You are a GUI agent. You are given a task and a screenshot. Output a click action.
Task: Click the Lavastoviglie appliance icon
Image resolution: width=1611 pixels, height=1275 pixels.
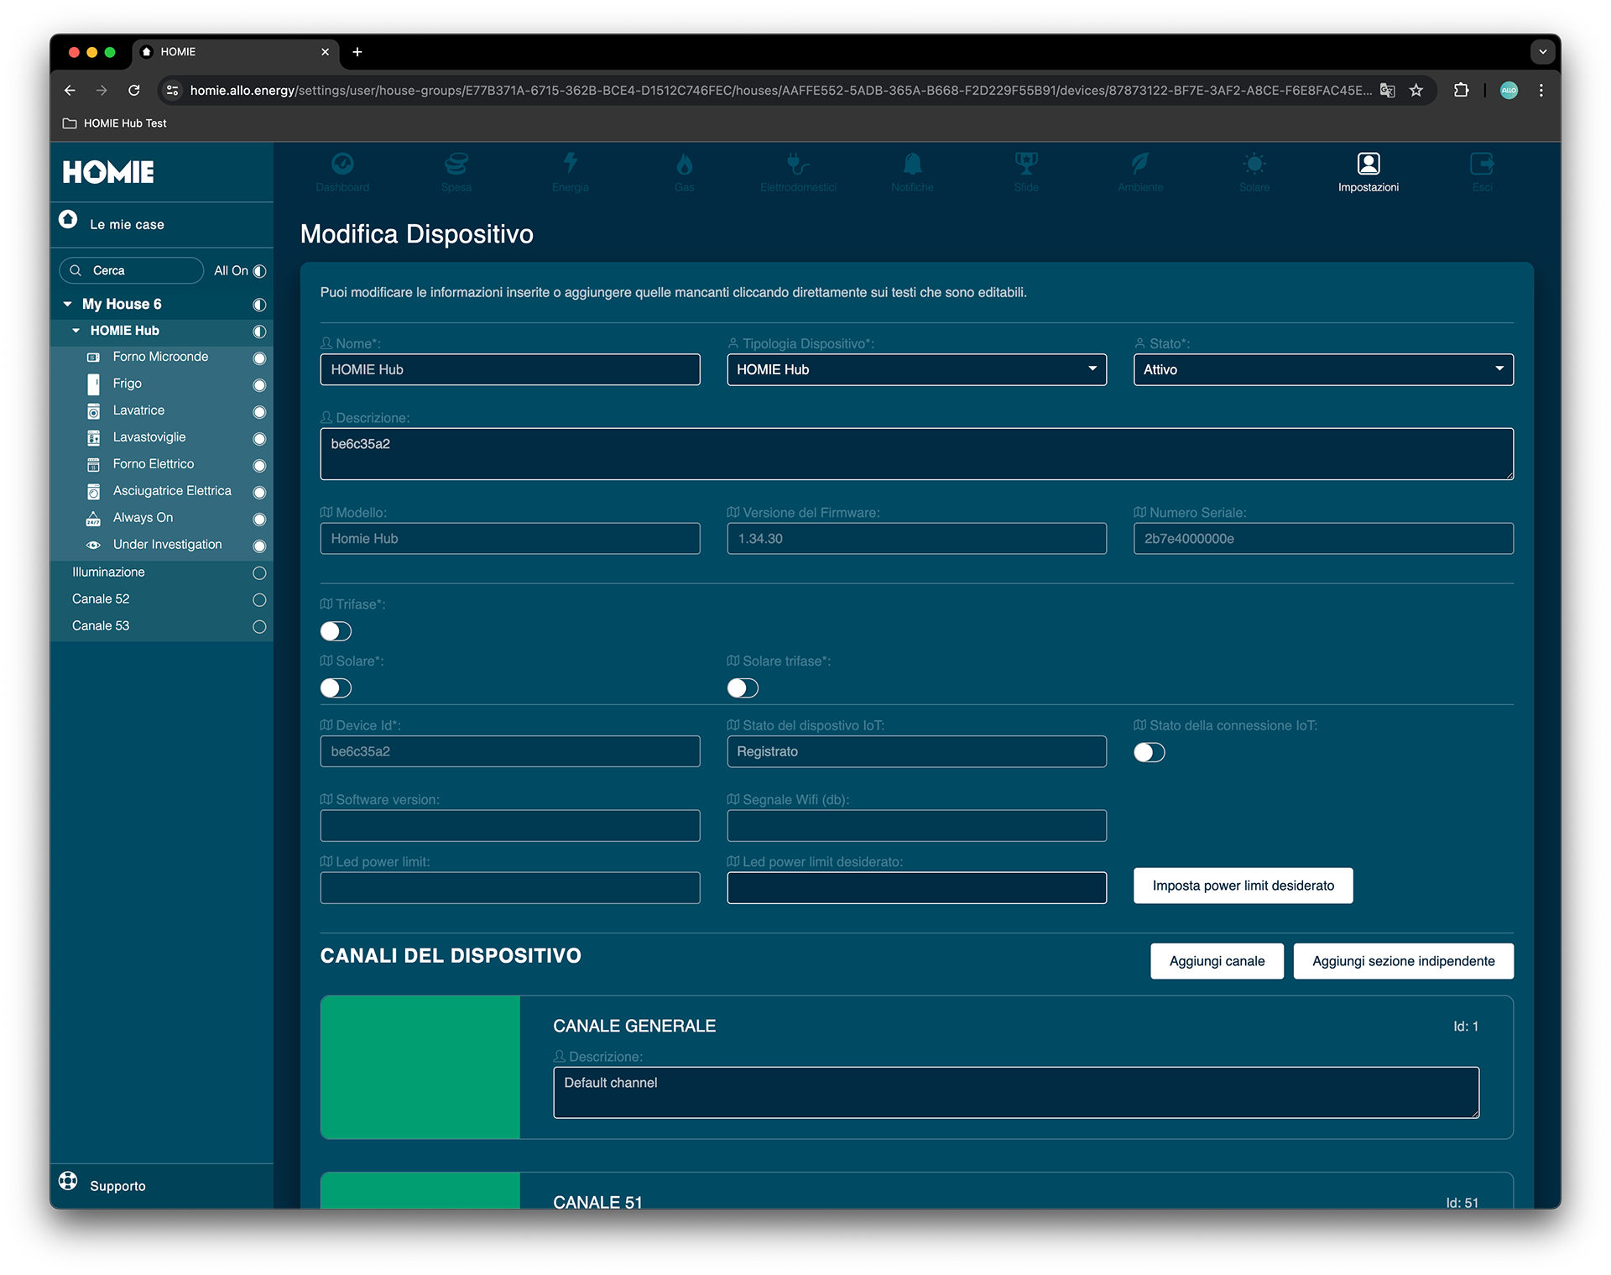coord(93,438)
